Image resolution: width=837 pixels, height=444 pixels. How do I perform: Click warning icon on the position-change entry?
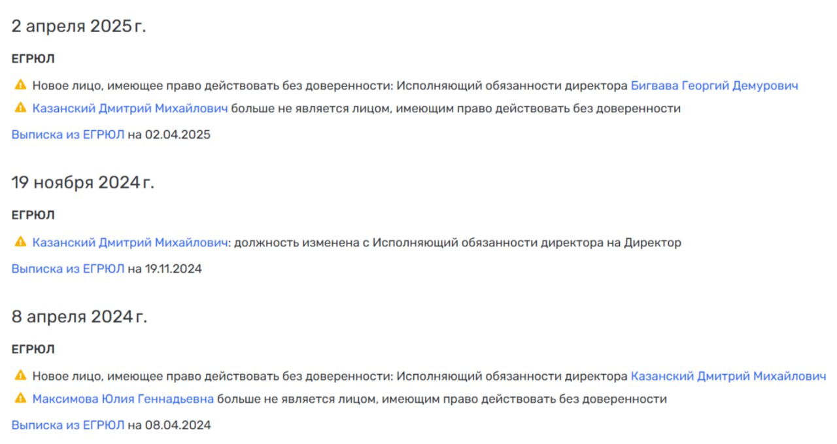pyautogui.click(x=20, y=242)
